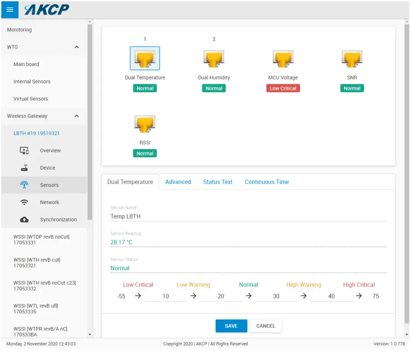Click the sidebar scroll down arrow
The height and width of the screenshot is (352, 411).
pyautogui.click(x=90, y=335)
